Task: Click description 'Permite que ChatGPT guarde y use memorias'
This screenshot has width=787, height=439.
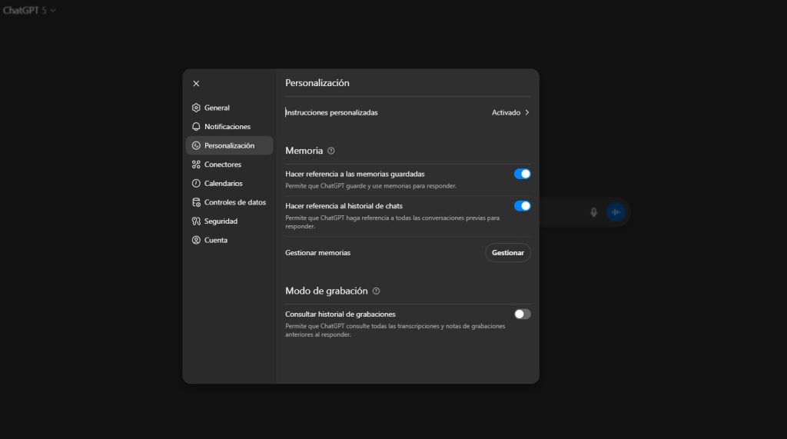Action: [x=371, y=186]
